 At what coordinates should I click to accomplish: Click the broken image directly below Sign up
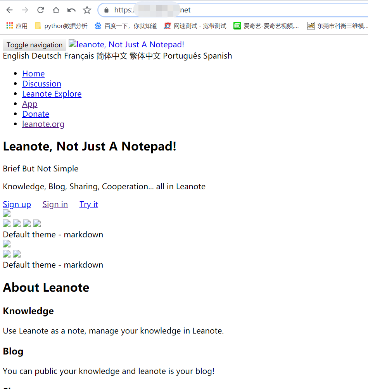pos(7,214)
